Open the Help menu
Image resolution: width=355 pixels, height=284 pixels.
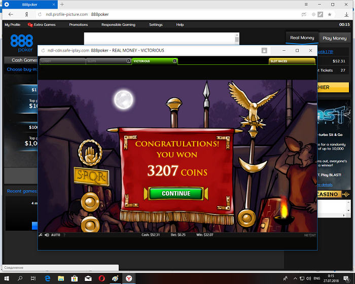point(180,25)
